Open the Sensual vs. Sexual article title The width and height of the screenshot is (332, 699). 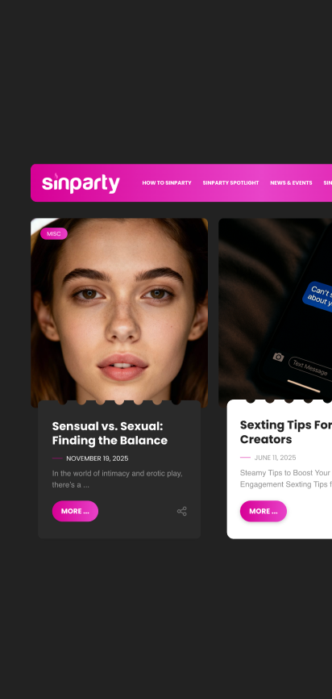click(x=110, y=433)
